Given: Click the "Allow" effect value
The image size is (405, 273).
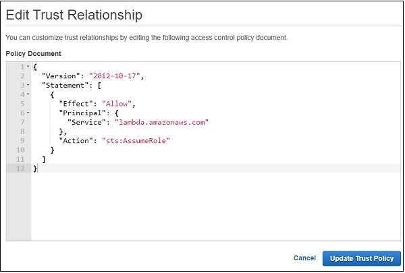Looking at the screenshot, I should click(116, 104).
